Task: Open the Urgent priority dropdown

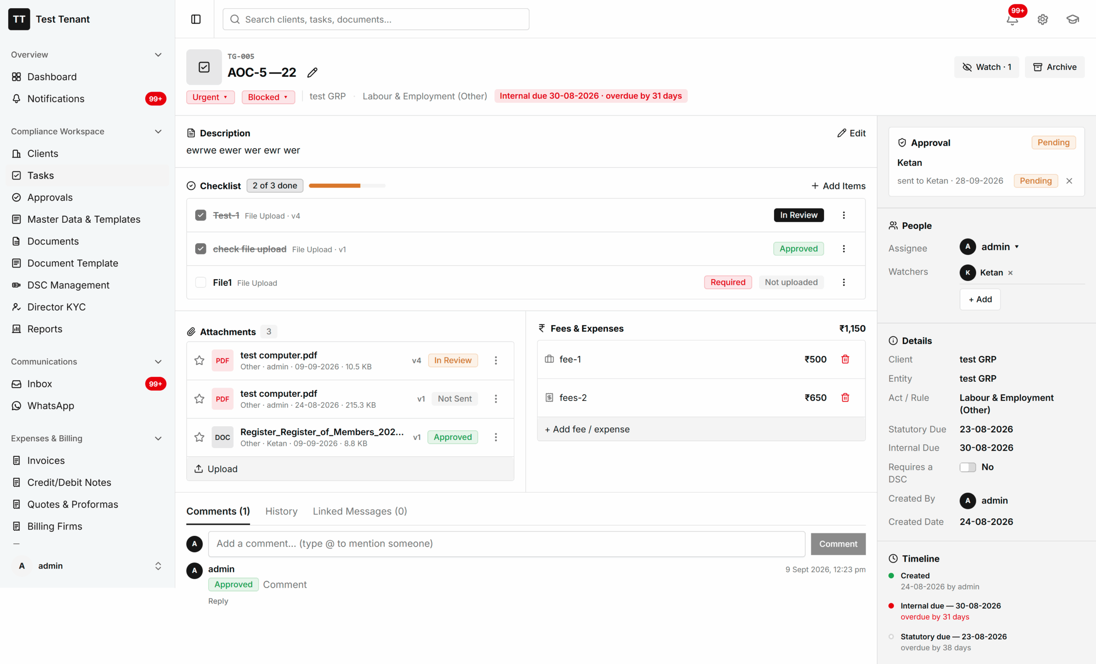Action: (x=210, y=97)
